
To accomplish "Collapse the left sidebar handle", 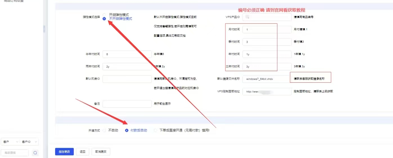I will tap(44, 29).
